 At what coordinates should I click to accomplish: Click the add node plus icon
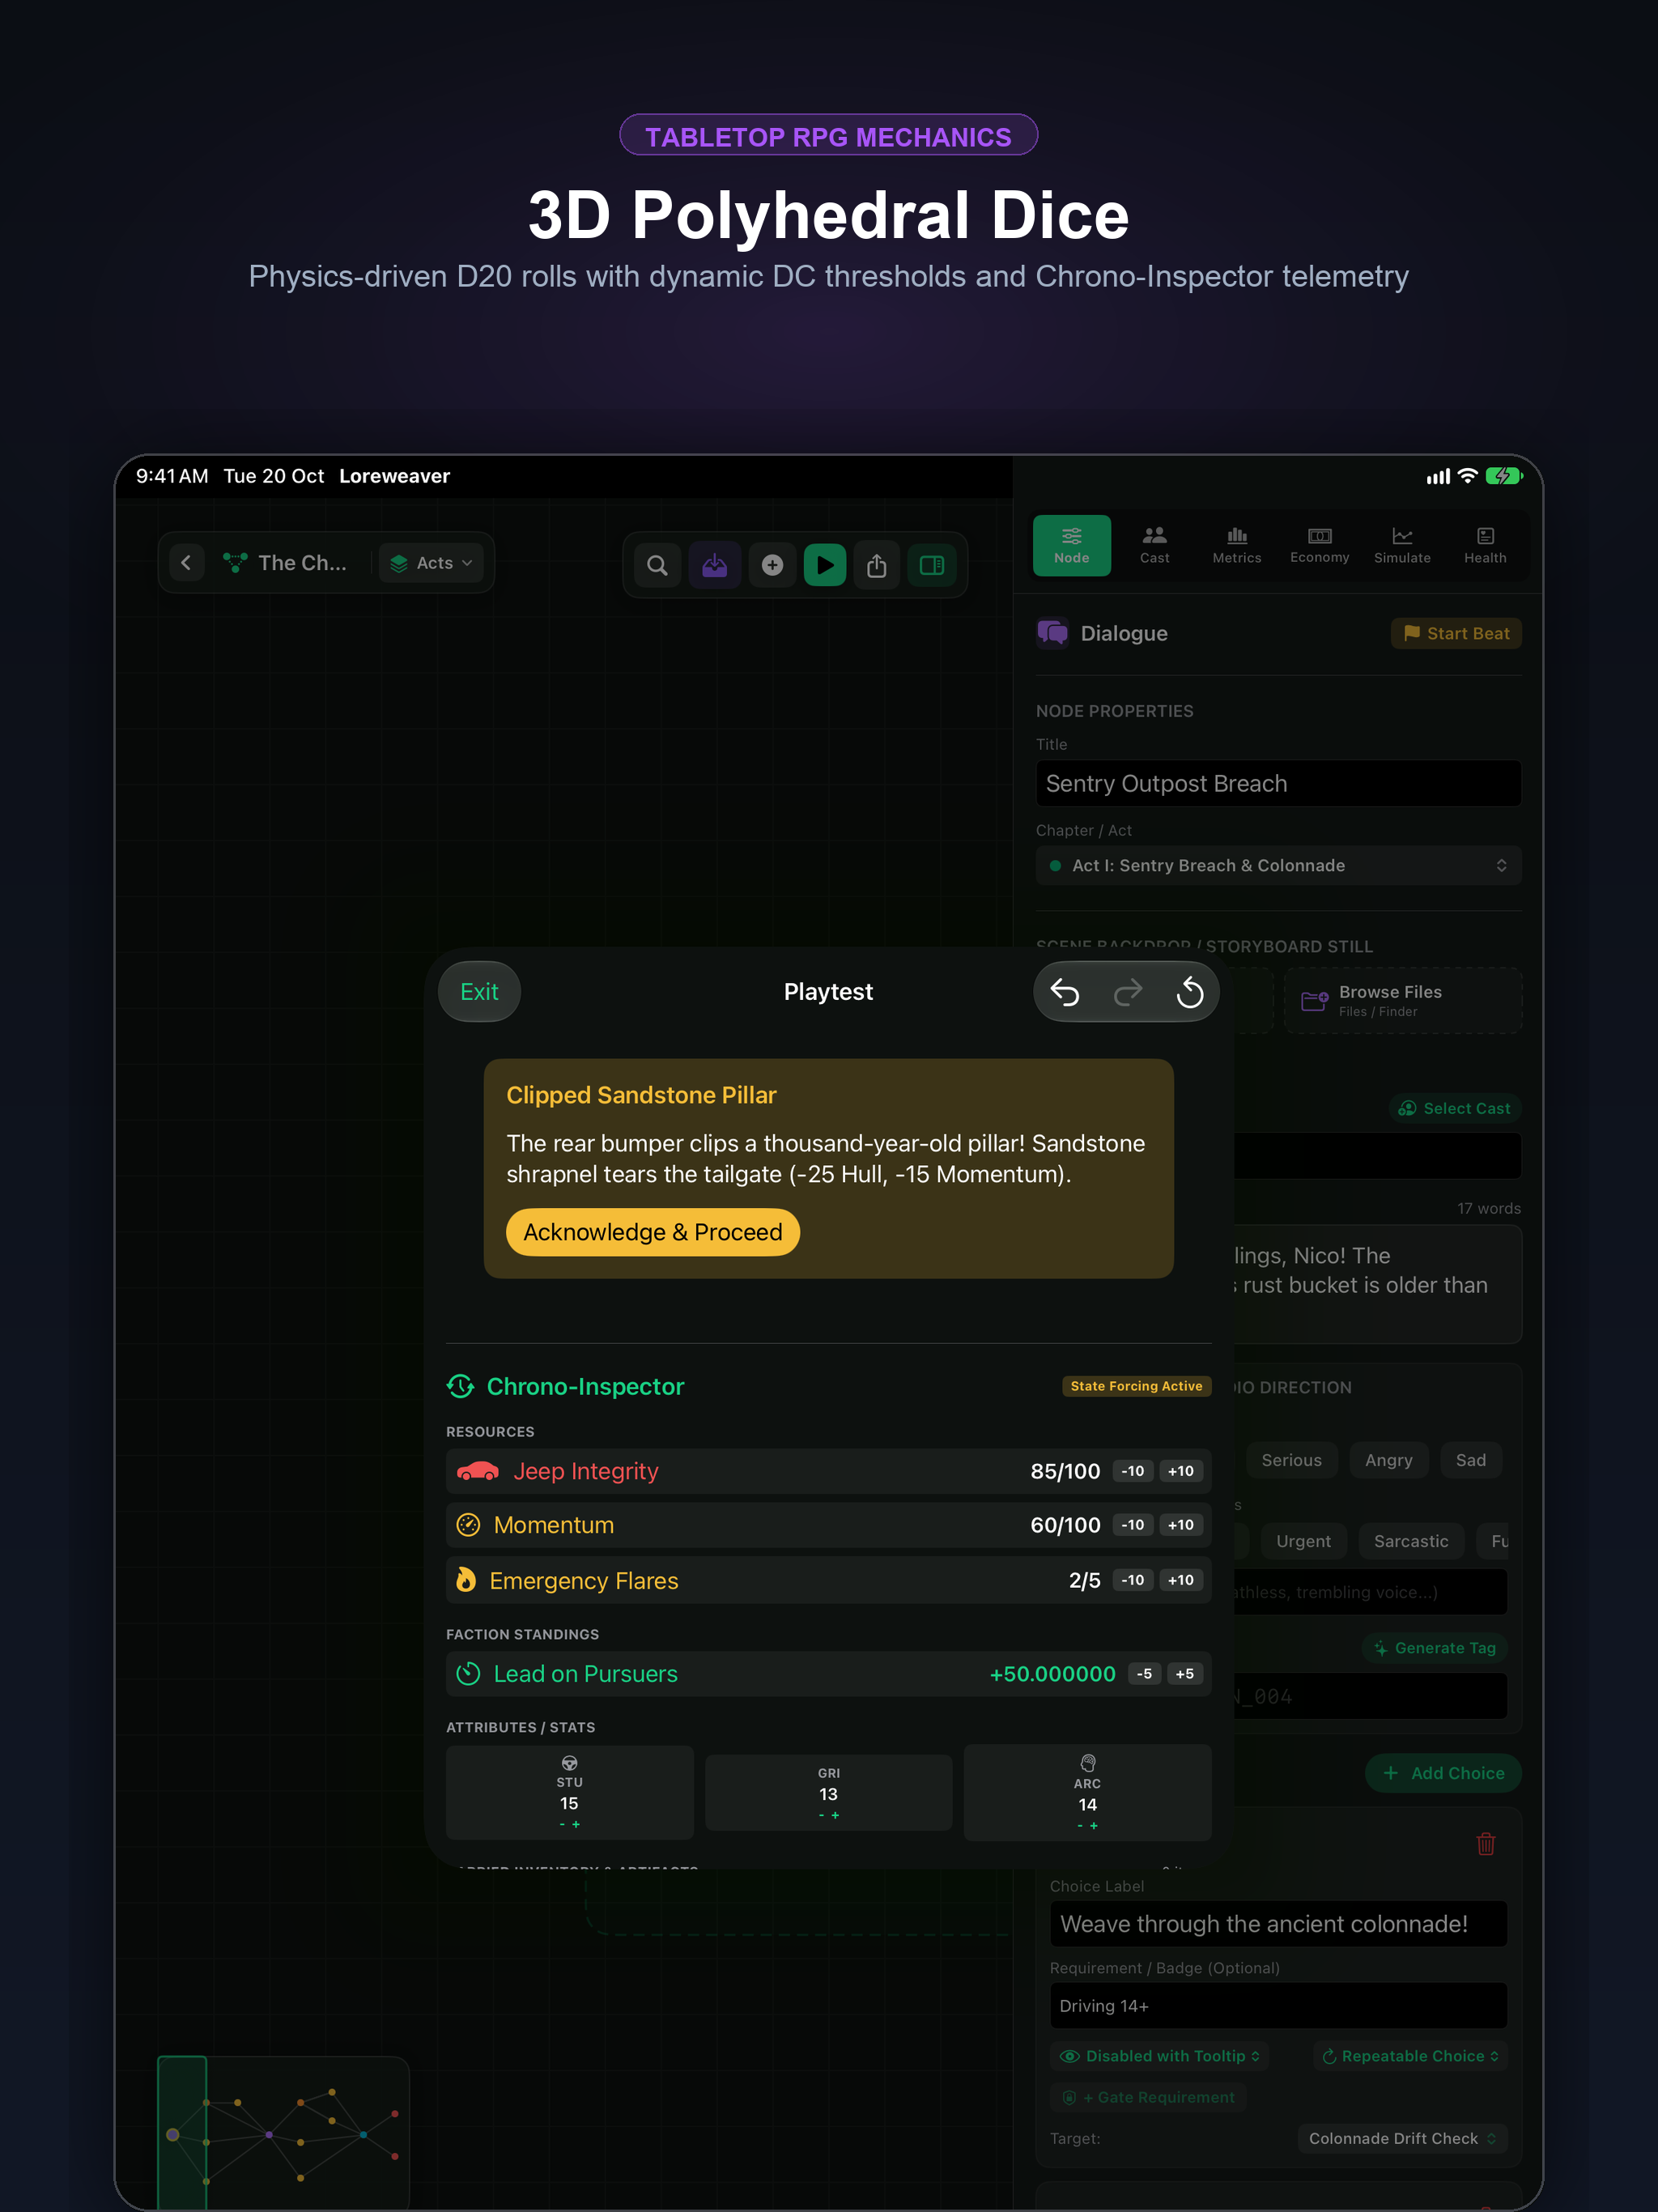[772, 565]
